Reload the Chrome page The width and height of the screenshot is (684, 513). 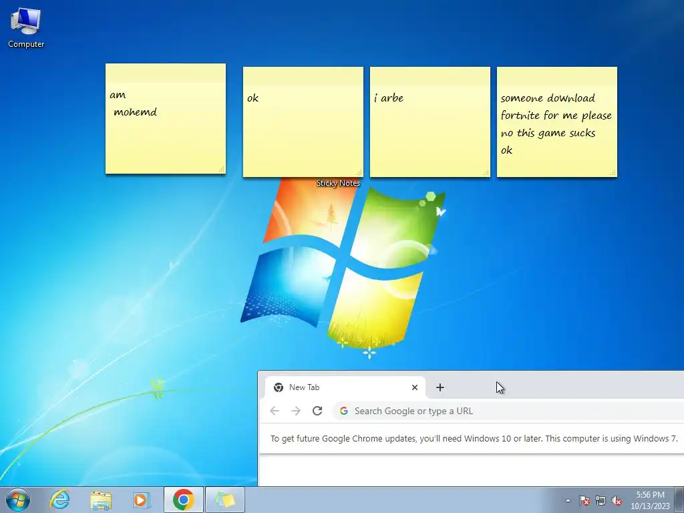(317, 411)
